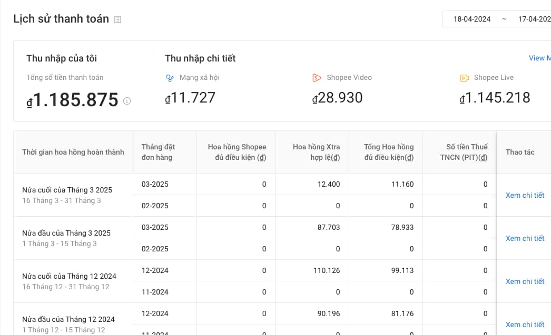The height and width of the screenshot is (335, 551).
Task: Click the Số tiền Thuế TNCN (PIT) header
Action: 464,152
